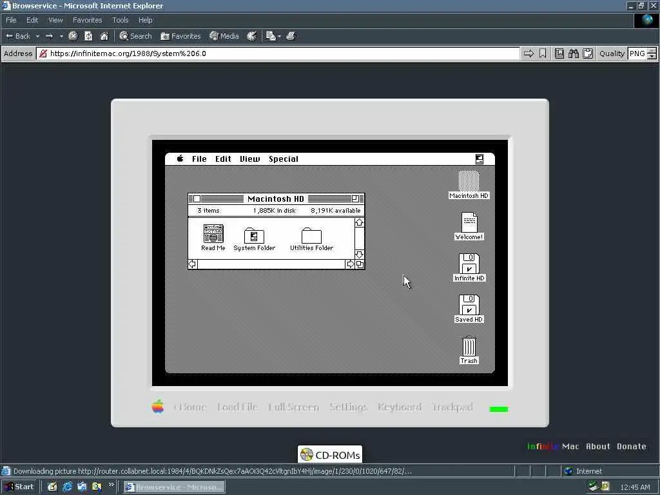Click the Quality stepper arrows
The height and width of the screenshot is (495, 660).
tap(652, 53)
